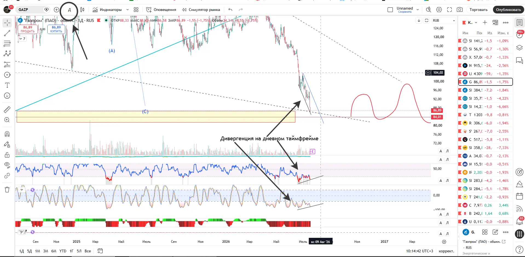This screenshot has width=525, height=257.
Task: Open the RUB currency dropdown
Action: (444, 21)
